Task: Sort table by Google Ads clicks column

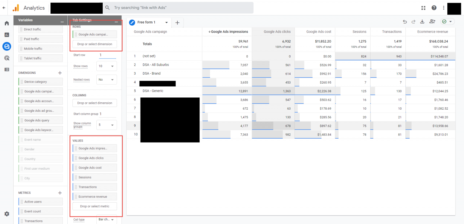Action: 277,32
